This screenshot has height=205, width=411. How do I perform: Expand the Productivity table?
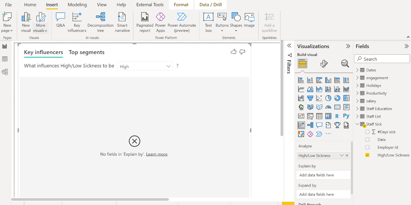coord(357,93)
